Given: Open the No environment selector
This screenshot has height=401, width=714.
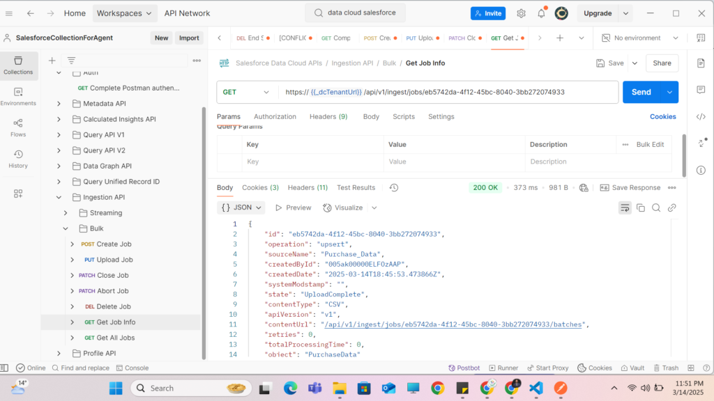Looking at the screenshot, I should (640, 38).
